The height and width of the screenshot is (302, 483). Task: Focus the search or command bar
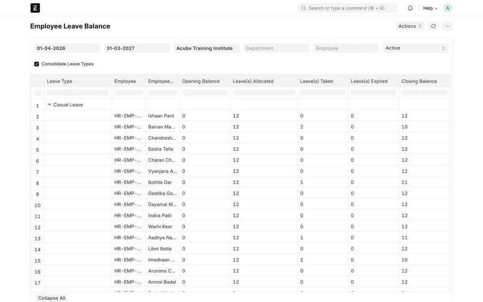click(x=347, y=8)
